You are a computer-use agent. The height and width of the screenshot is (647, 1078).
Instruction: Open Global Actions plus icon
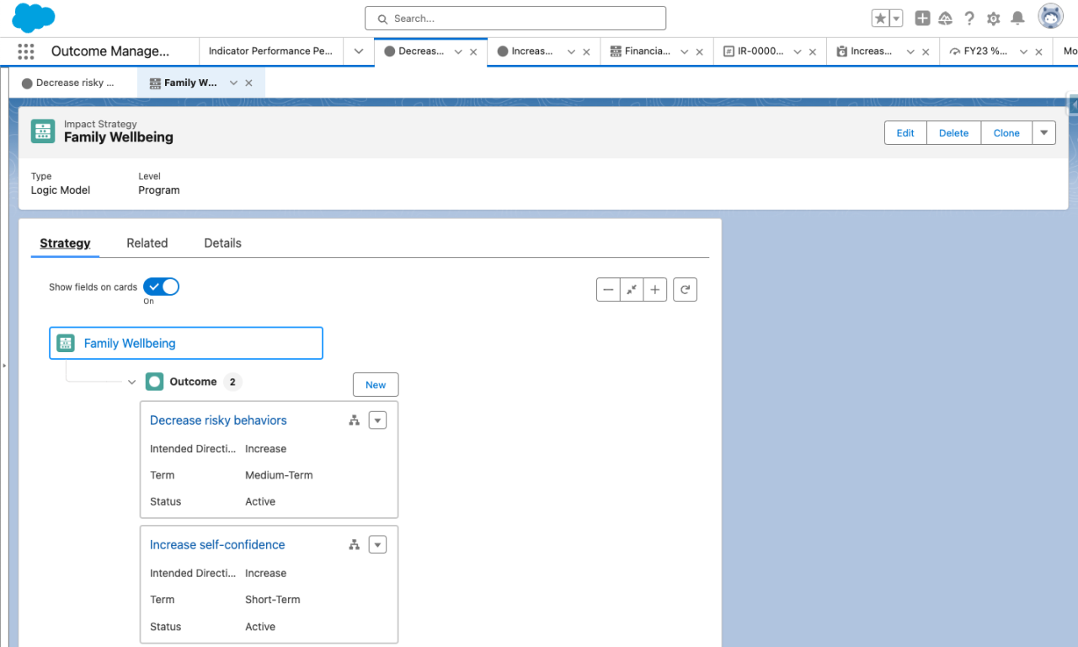coord(922,19)
